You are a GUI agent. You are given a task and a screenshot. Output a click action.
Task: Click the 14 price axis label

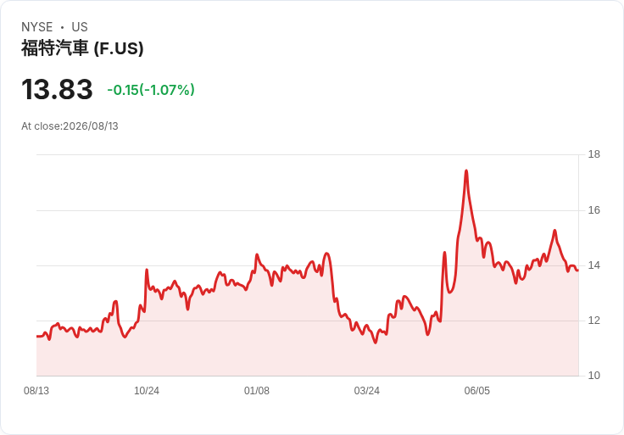[593, 265]
